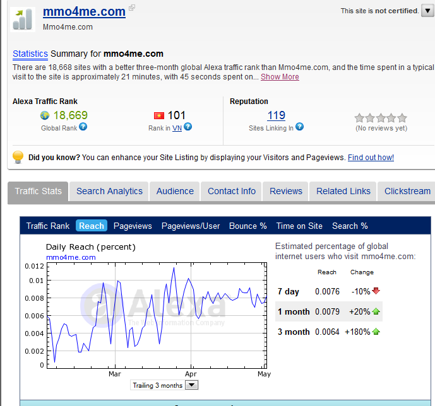Image resolution: width=435 pixels, height=406 pixels.
Task: Select the Pageviews chart option
Action: pyautogui.click(x=133, y=226)
